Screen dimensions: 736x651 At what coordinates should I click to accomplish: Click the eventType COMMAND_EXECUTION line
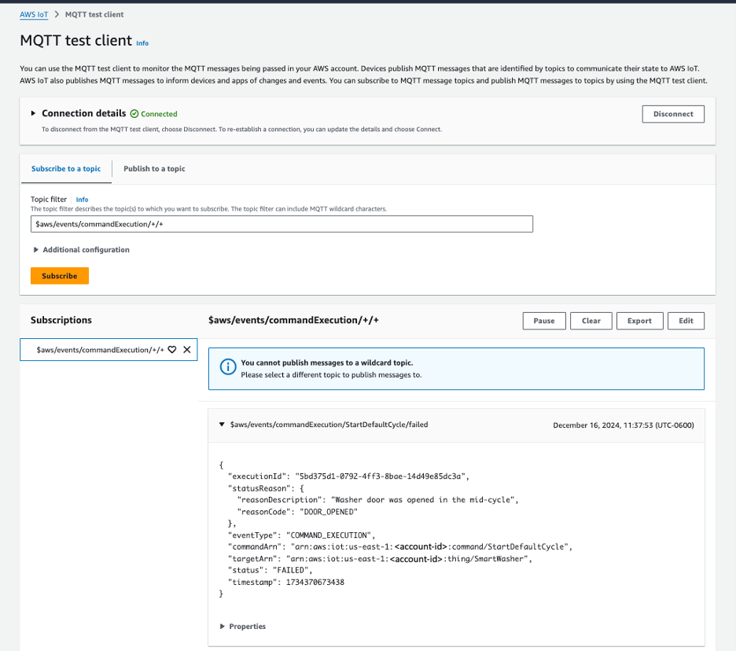click(x=301, y=535)
